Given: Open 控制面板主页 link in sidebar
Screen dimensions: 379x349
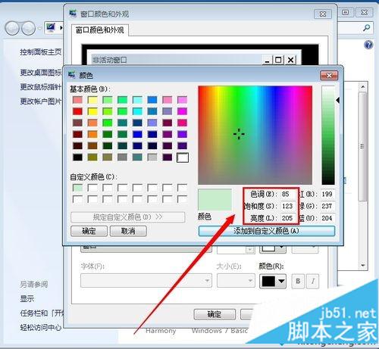Looking at the screenshot, I should coord(41,52).
